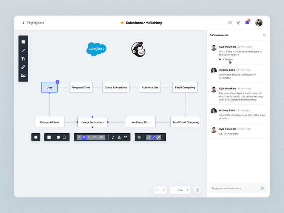Select size XL for the node

[x=94, y=137]
